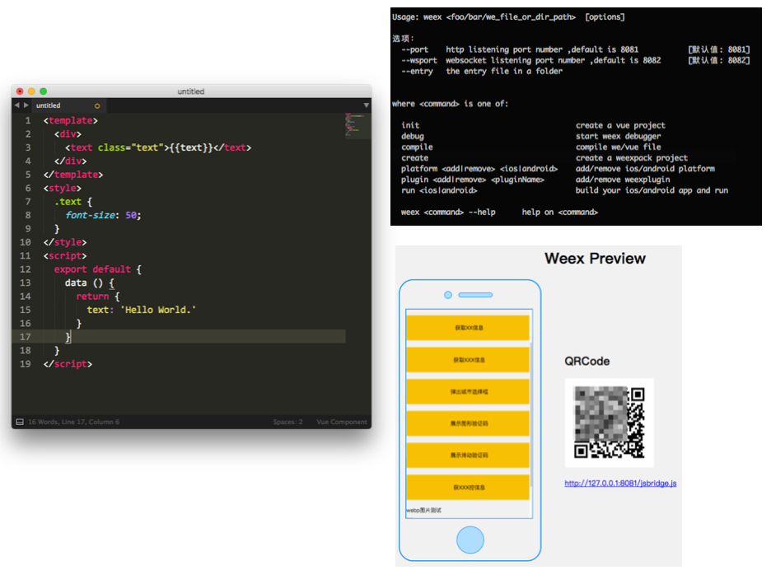The width and height of the screenshot is (771, 570).
Task: Click the unsaved circle indicator on untitled tab
Action: (97, 105)
